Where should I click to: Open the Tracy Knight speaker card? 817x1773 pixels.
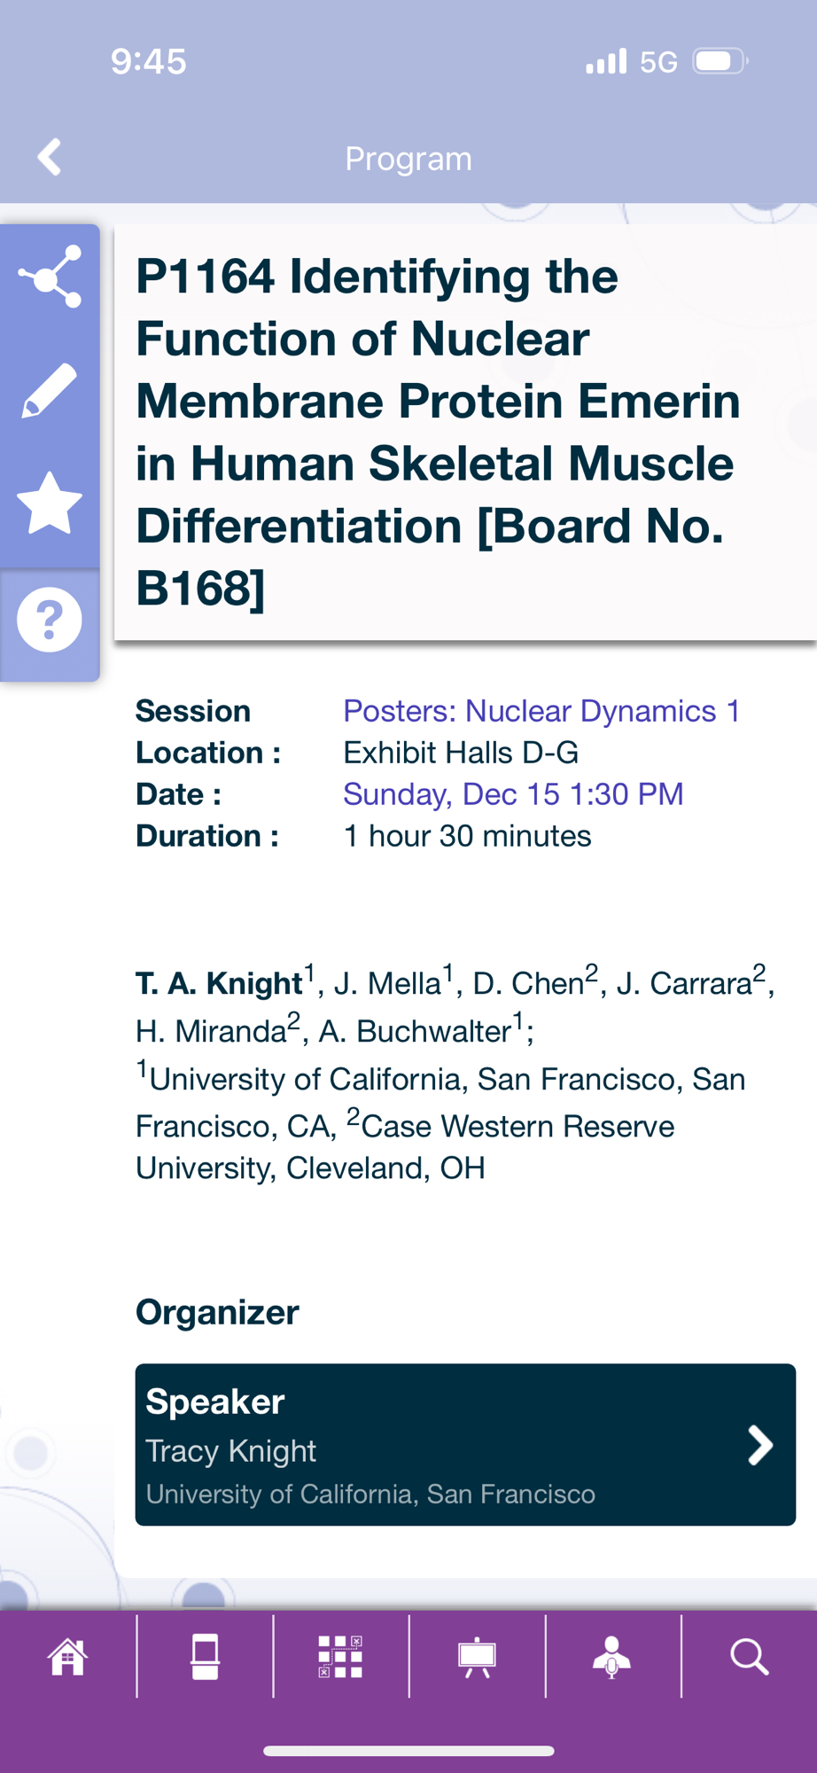443,1445
